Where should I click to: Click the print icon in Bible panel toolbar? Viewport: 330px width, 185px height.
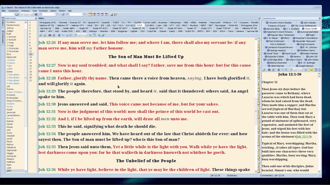tap(44, 35)
